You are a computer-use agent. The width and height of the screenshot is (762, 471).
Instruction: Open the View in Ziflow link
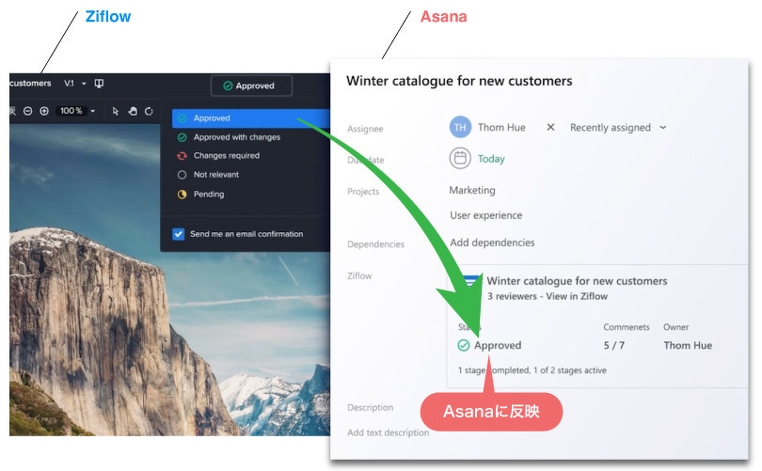tap(577, 296)
